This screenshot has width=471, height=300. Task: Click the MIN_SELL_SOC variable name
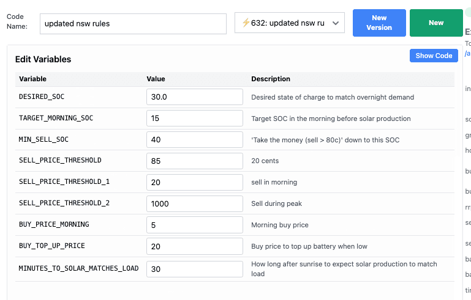[x=43, y=139]
